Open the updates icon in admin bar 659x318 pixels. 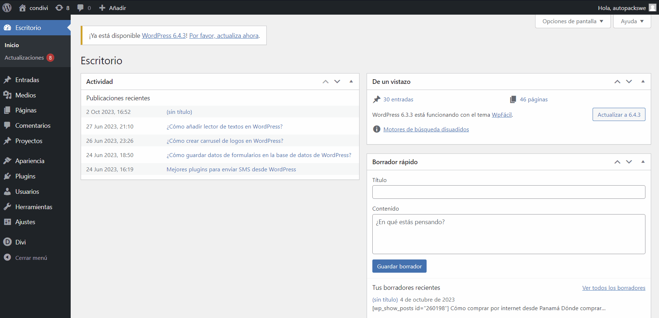59,8
